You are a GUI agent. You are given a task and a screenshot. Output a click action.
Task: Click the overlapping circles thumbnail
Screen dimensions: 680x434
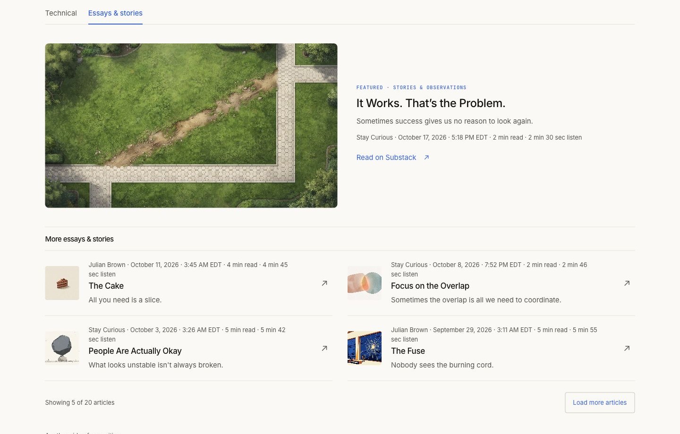coord(365,283)
